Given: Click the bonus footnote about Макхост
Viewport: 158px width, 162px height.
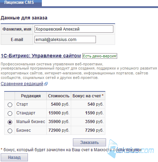Looking at the screenshot, I should 71,150.
